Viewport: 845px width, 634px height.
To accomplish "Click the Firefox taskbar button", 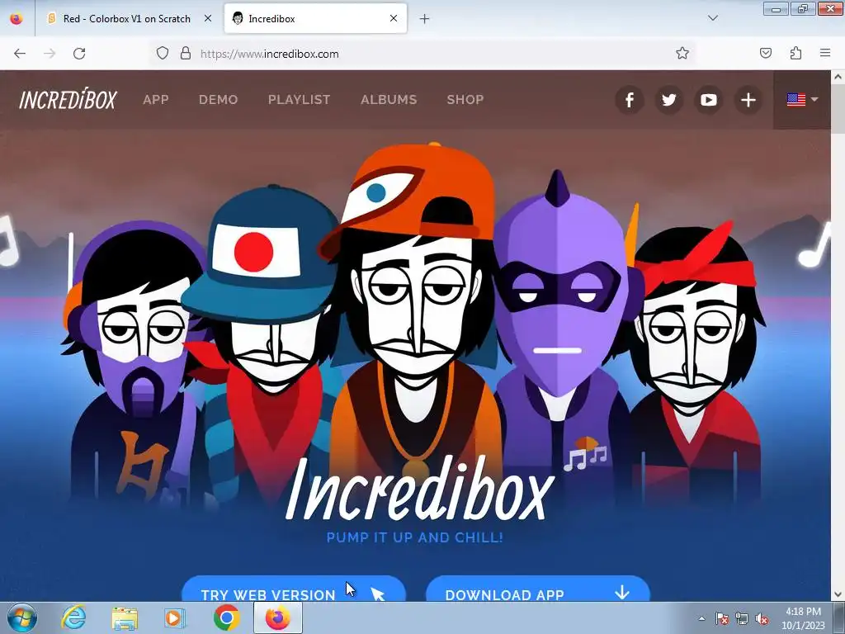I will 277,617.
